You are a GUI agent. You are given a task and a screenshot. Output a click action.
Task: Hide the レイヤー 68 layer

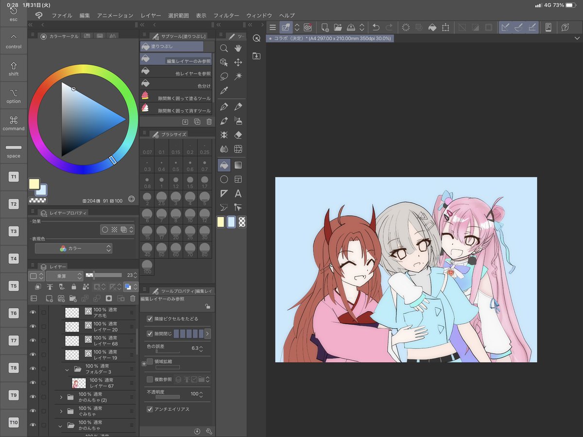pyautogui.click(x=33, y=341)
